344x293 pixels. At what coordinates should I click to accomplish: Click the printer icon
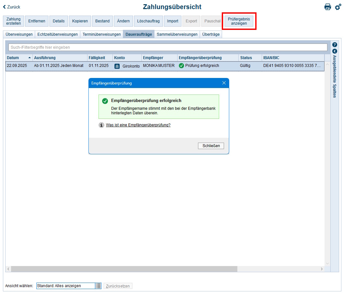(327, 7)
